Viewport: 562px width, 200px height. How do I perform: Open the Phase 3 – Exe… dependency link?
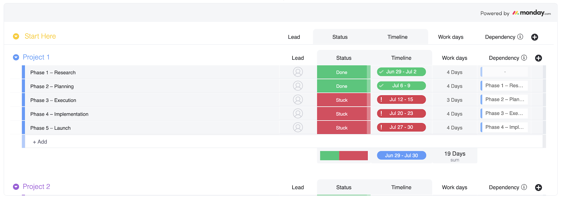pyautogui.click(x=504, y=114)
